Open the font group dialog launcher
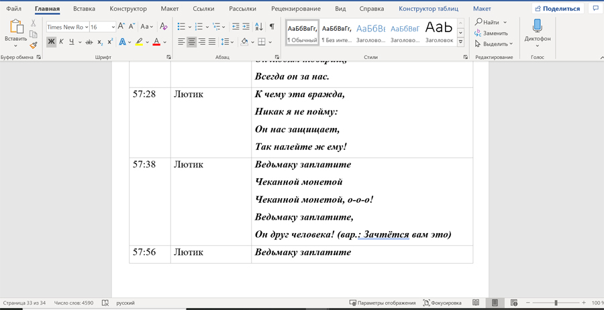This screenshot has height=310, width=604. click(168, 57)
